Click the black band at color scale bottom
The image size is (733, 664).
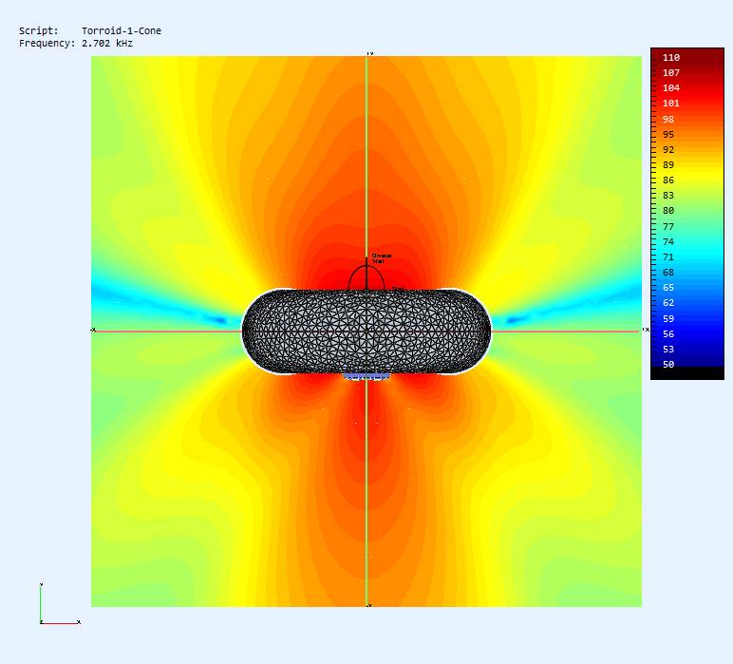click(687, 373)
